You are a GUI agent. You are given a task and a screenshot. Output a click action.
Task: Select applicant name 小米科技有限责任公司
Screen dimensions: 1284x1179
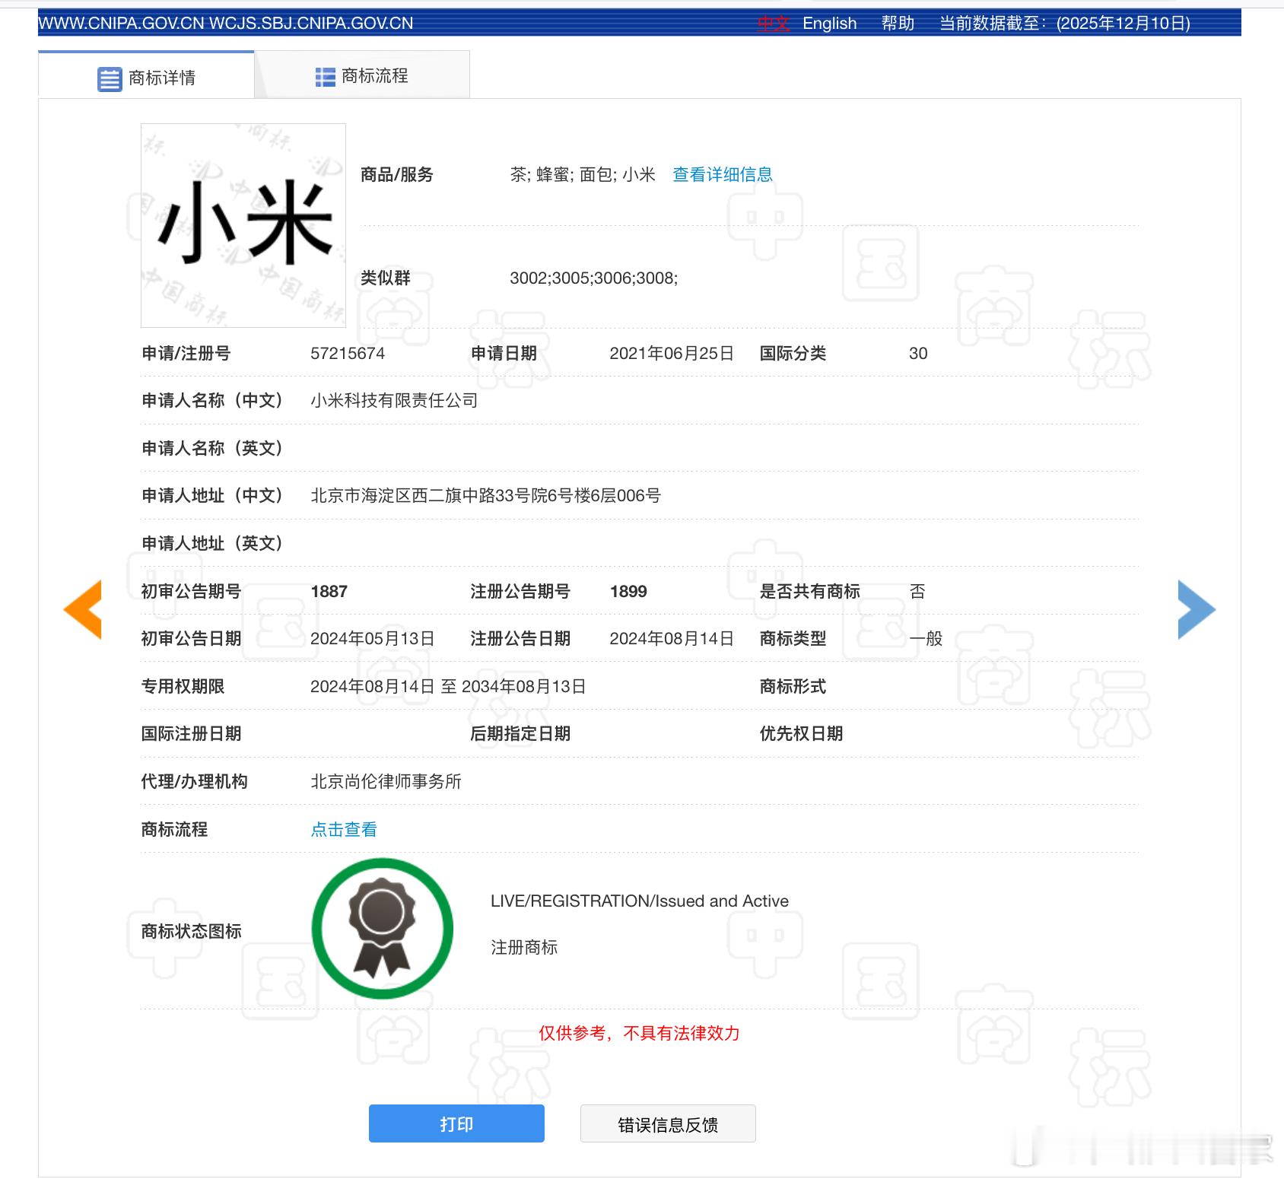[394, 401]
